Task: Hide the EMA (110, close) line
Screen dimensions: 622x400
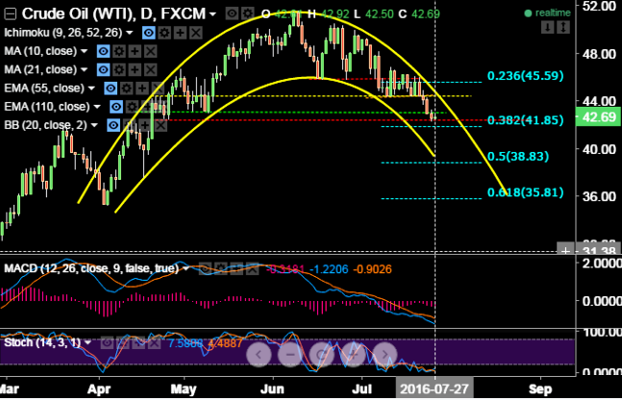Action: point(116,107)
